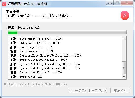Select the QCloudAPI_SDK.dll log line
The width and height of the screenshot is (135, 98).
tap(35, 43)
